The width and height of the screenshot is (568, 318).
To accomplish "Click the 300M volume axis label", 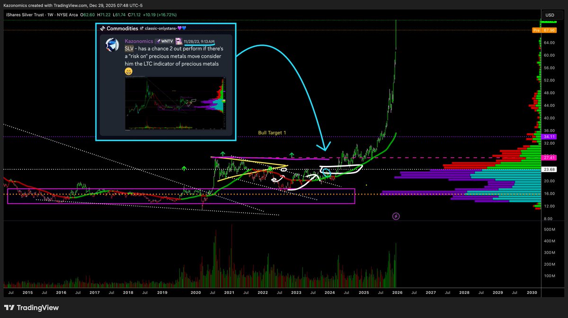I will tap(550, 253).
